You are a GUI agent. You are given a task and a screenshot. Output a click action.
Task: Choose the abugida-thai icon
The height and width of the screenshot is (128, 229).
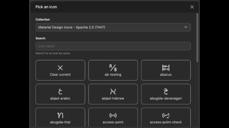tap(60, 117)
